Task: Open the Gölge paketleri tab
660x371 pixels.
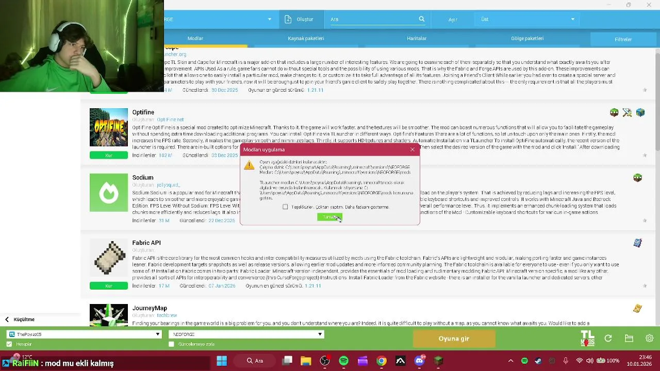Action: pos(527,38)
